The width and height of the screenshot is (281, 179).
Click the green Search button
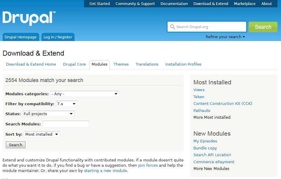[x=263, y=27]
